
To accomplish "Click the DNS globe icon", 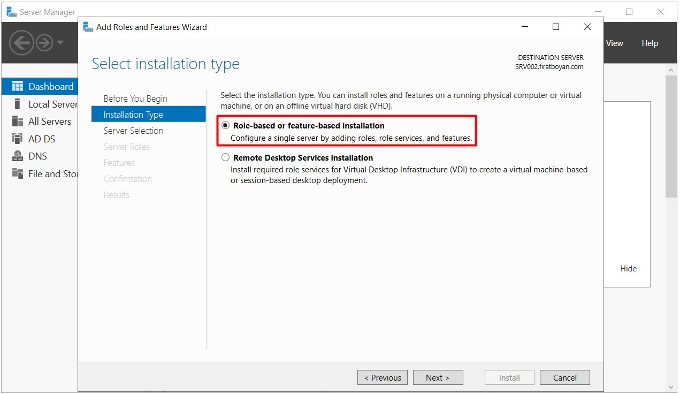I will point(18,156).
